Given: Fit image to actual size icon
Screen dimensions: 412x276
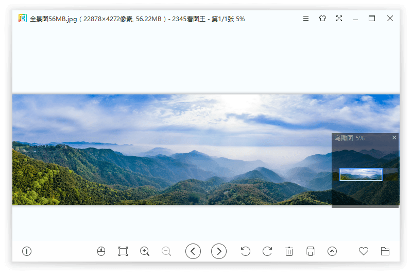Looking at the screenshot, I should (x=123, y=251).
